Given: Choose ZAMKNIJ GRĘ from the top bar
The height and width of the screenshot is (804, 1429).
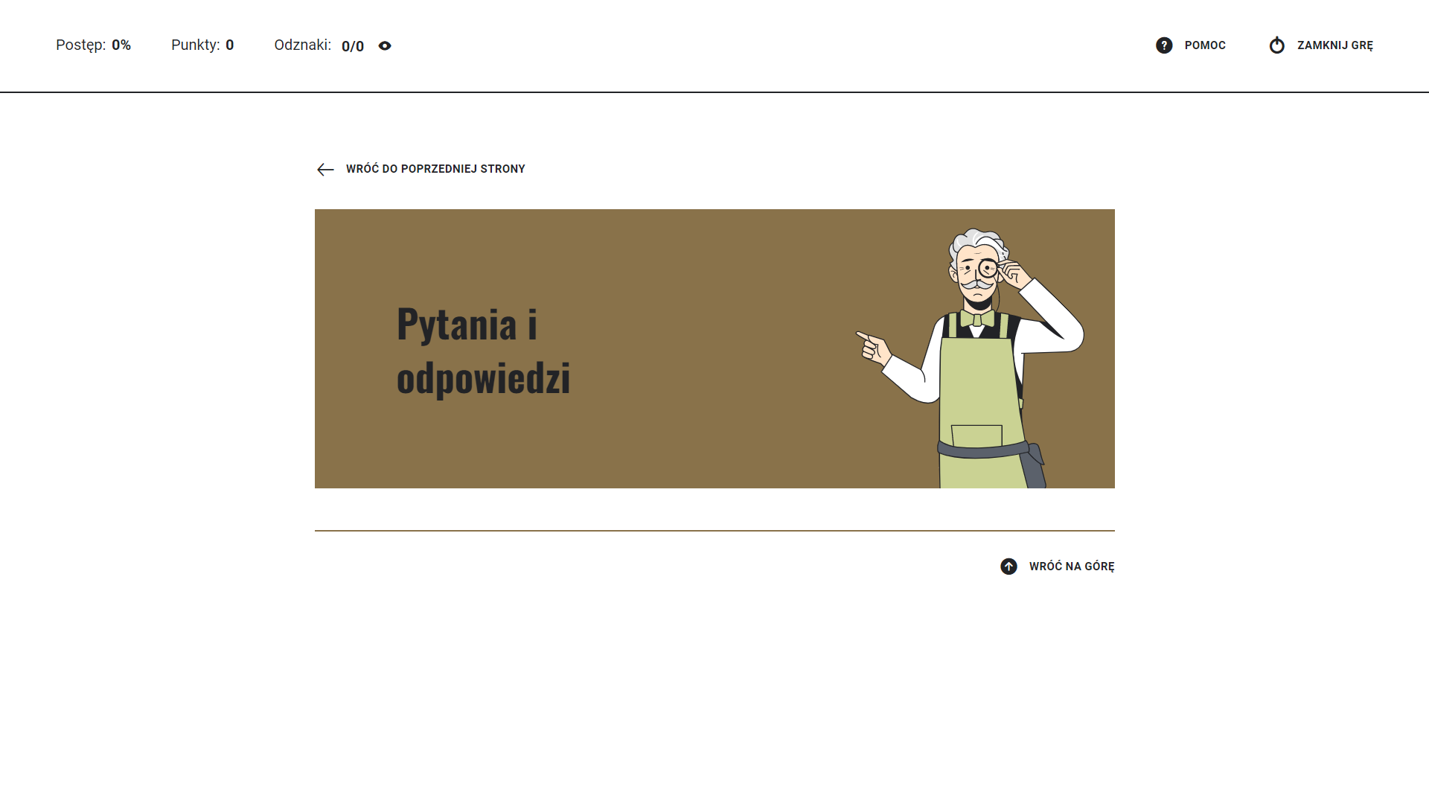Looking at the screenshot, I should pos(1334,45).
